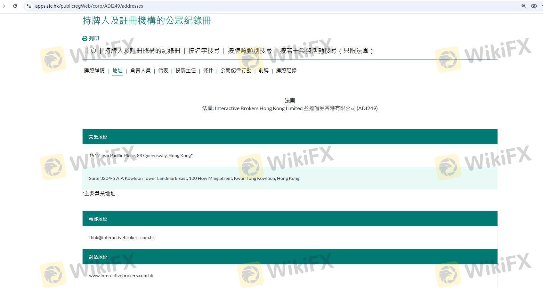The height and width of the screenshot is (289, 543).
Task: Open site information icon in address bar
Action: click(x=29, y=6)
